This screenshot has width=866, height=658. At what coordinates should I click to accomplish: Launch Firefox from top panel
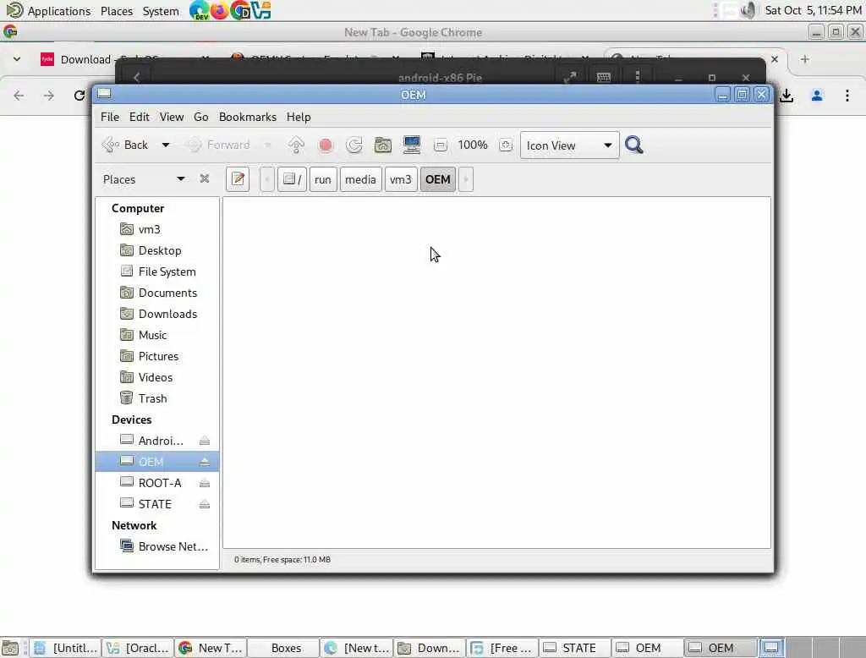point(219,10)
